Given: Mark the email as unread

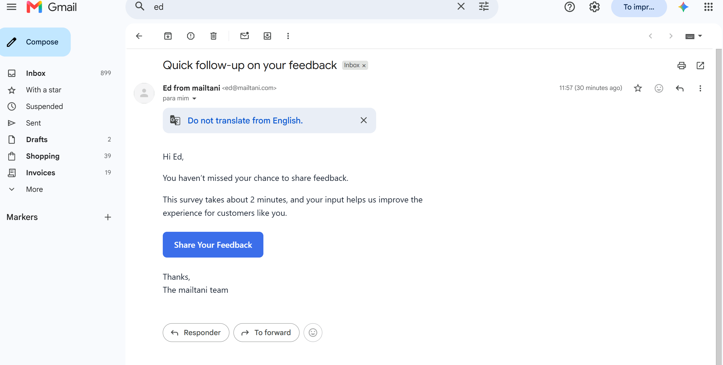Looking at the screenshot, I should [x=244, y=36].
